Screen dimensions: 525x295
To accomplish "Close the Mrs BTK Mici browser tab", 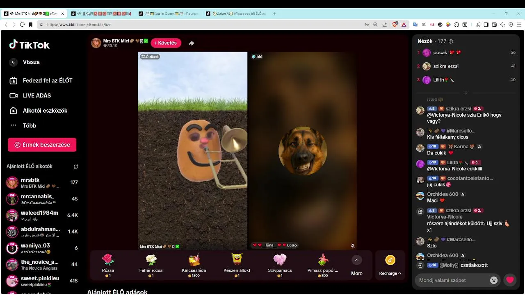I will (x=62, y=14).
